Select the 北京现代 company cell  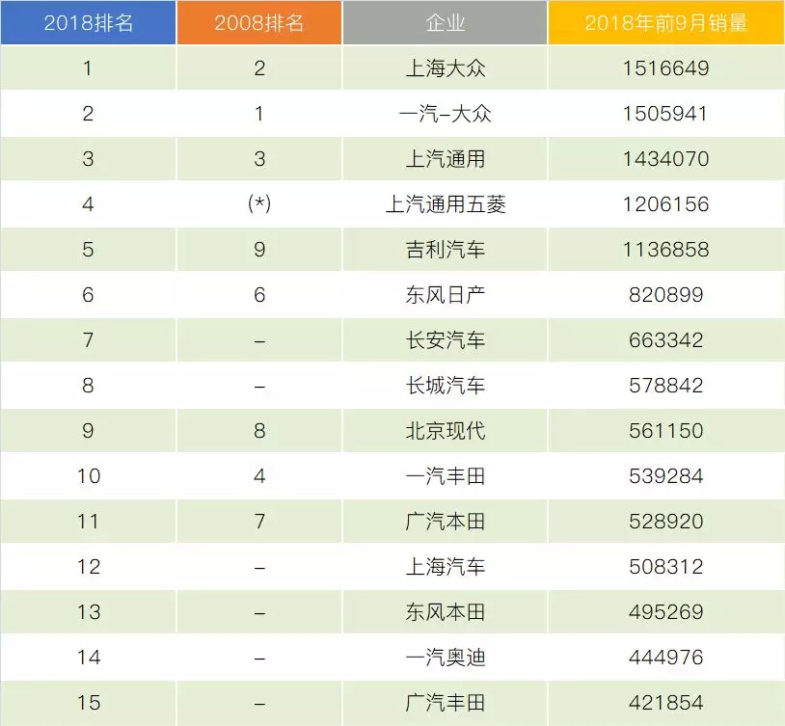click(x=446, y=431)
